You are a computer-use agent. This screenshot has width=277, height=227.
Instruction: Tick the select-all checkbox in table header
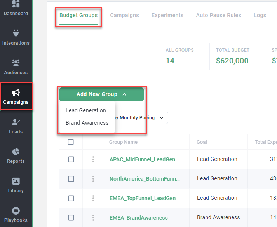point(71,142)
